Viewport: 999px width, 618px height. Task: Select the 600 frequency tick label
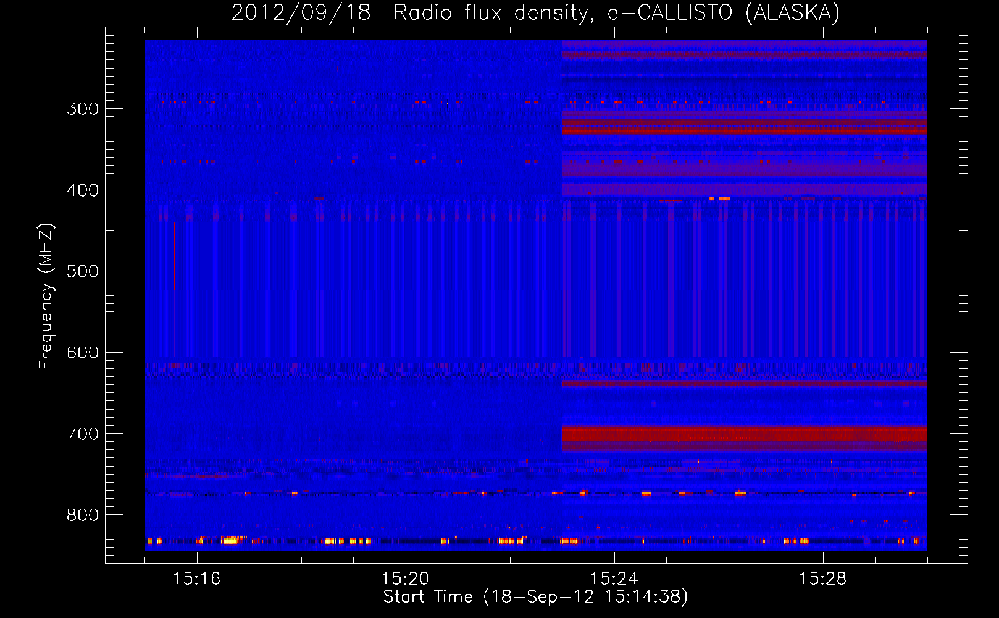click(x=83, y=353)
